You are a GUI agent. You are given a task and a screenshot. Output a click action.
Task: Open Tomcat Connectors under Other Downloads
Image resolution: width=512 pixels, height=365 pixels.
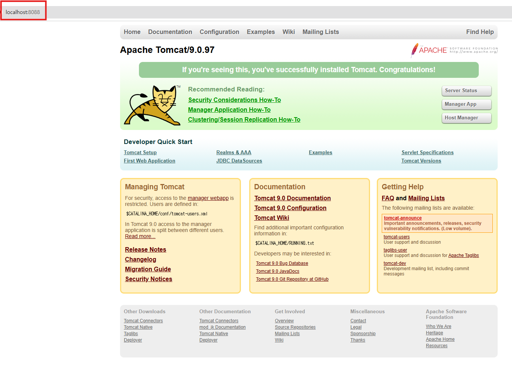tap(143, 321)
